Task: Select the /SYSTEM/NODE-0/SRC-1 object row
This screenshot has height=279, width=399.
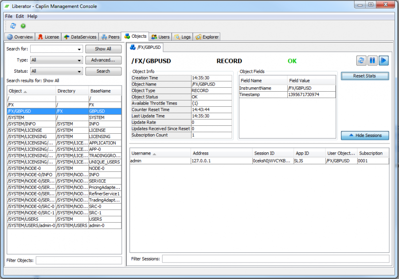Action: (x=64, y=213)
